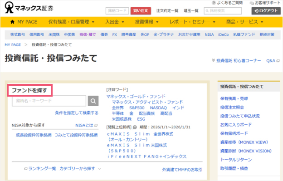Open 金・プラチナ in sub navigation

(x=164, y=34)
